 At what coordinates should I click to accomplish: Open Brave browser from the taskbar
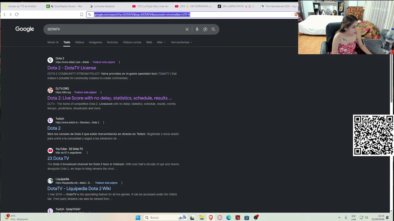click(x=211, y=218)
